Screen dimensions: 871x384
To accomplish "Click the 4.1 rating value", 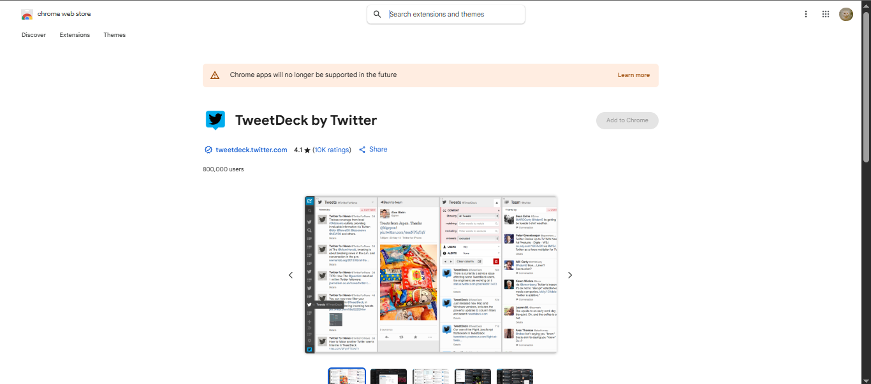I will pos(298,150).
